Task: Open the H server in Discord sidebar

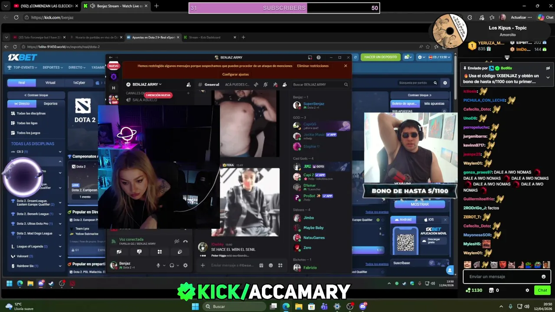Action: pyautogui.click(x=114, y=88)
